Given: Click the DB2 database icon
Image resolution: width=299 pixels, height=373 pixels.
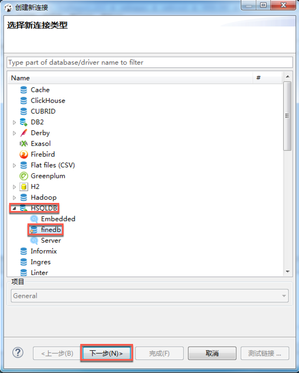Looking at the screenshot, I should pos(24,122).
